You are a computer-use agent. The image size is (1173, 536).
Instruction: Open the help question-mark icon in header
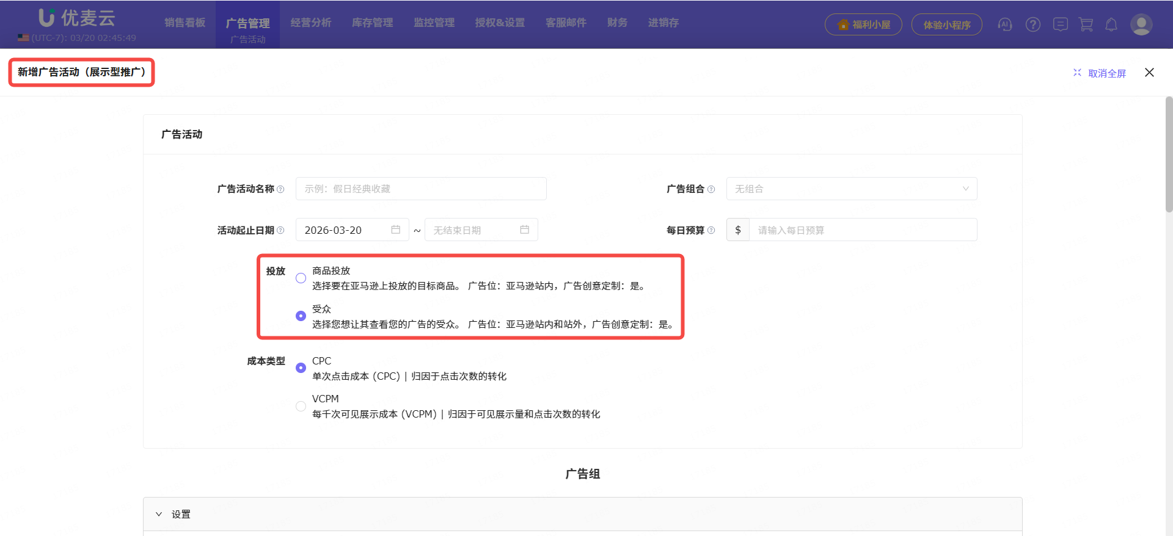[1033, 24]
